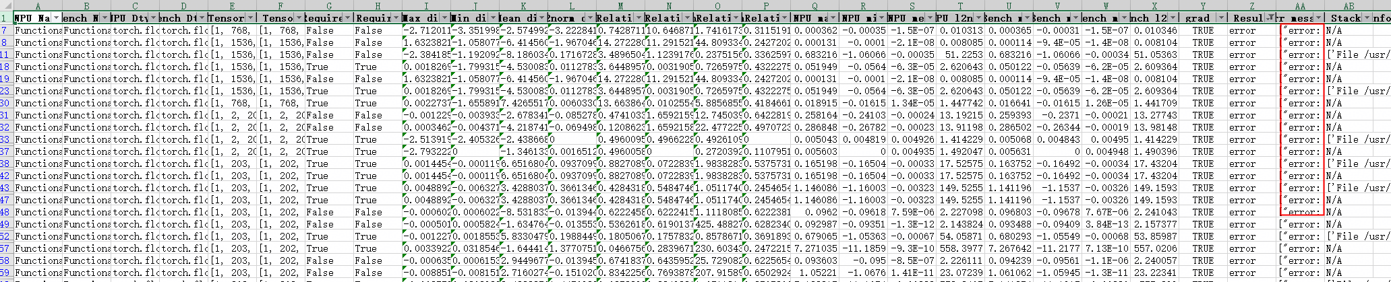This screenshot has width=1391, height=282.
Task: Open the filter dropdown in column F header
Action: pyautogui.click(x=299, y=17)
